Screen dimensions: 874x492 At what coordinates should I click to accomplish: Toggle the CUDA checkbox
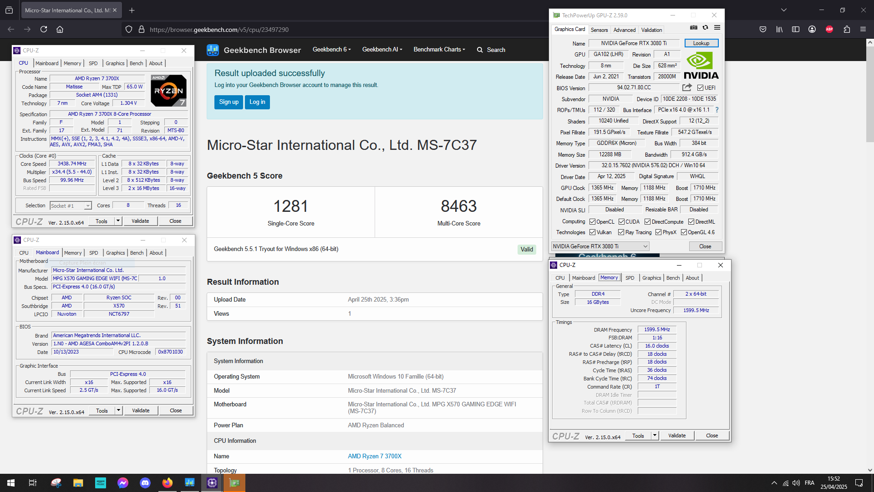[x=621, y=222]
